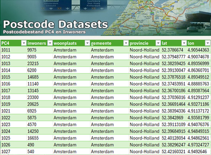Viewport: 211px width, 155px height.
Task: Click inwoners value 490
Action: click(31, 145)
